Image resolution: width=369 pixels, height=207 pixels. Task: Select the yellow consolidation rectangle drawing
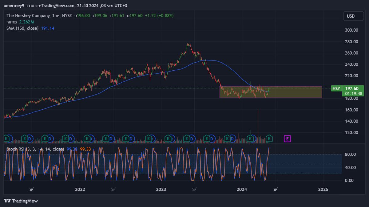pyautogui.click(x=271, y=92)
